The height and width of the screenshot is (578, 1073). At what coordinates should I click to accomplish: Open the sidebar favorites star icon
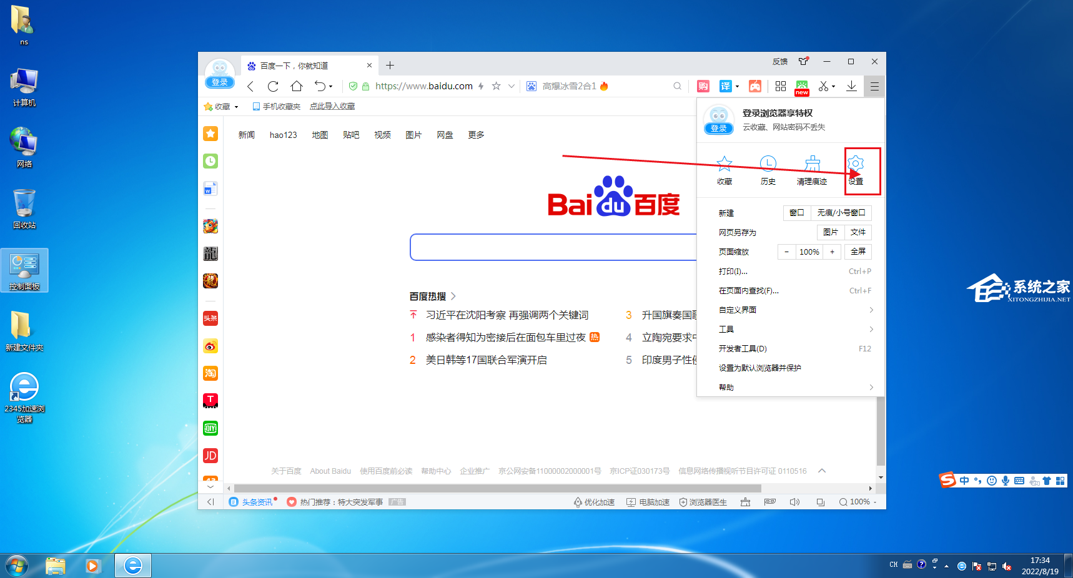(x=210, y=134)
